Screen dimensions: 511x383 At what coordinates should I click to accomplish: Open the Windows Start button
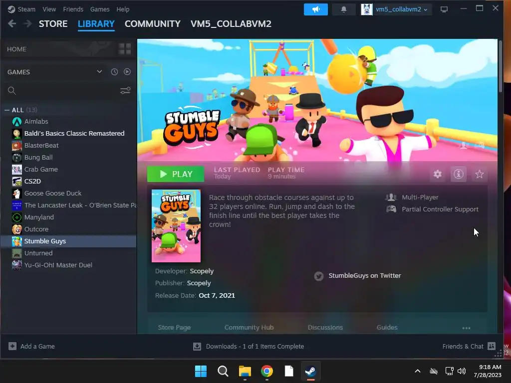tap(201, 371)
